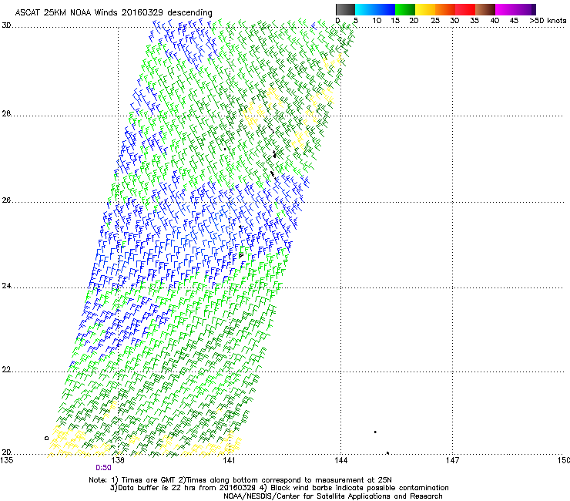Click the legend label '35' knots
The width and height of the screenshot is (570, 501).
(474, 21)
